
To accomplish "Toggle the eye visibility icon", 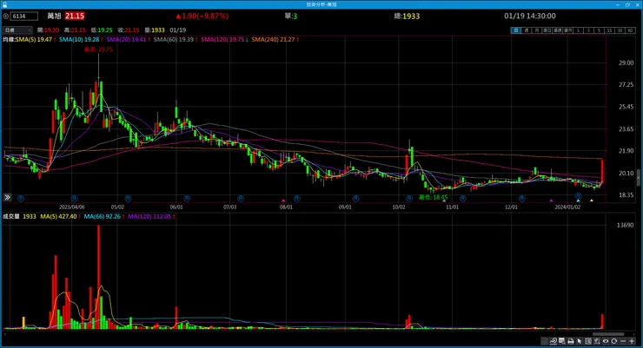I will coord(606,341).
